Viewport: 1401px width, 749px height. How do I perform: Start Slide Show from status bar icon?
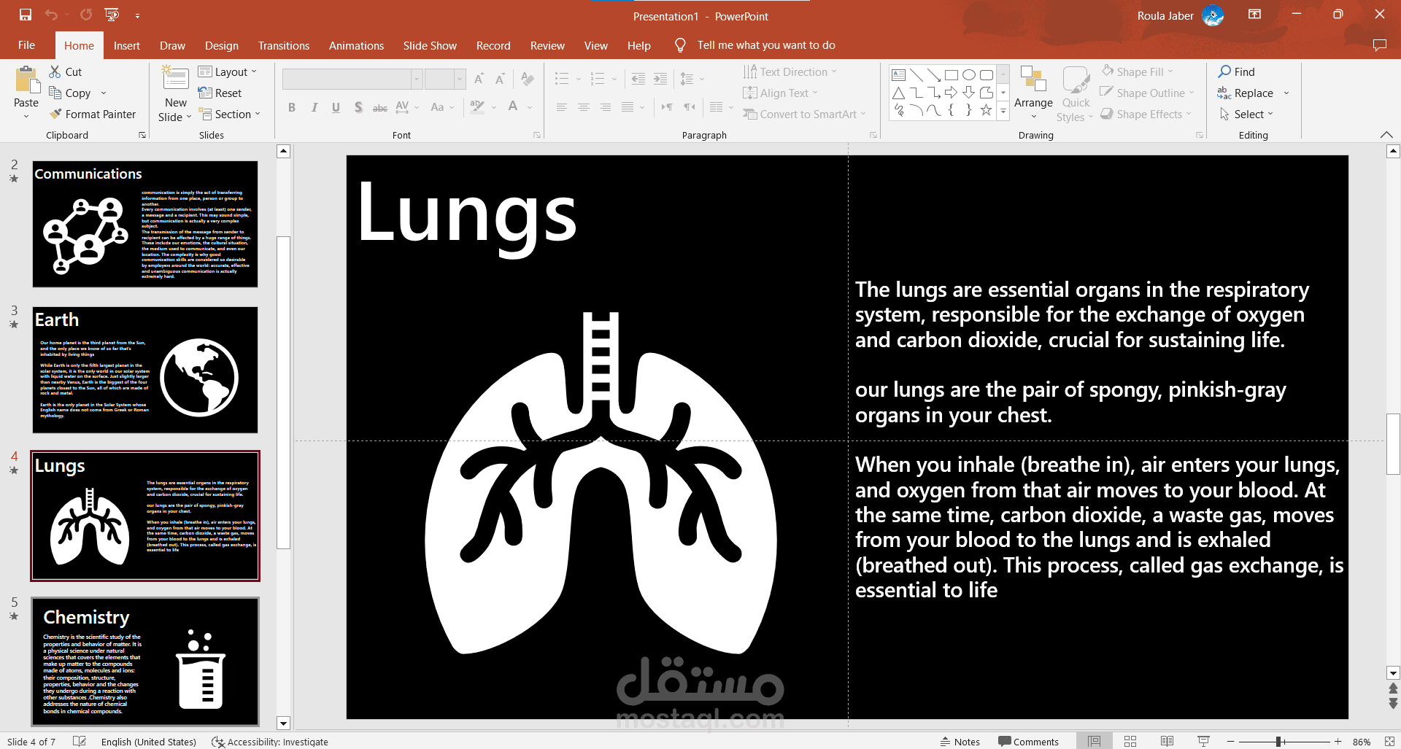[x=1203, y=741]
